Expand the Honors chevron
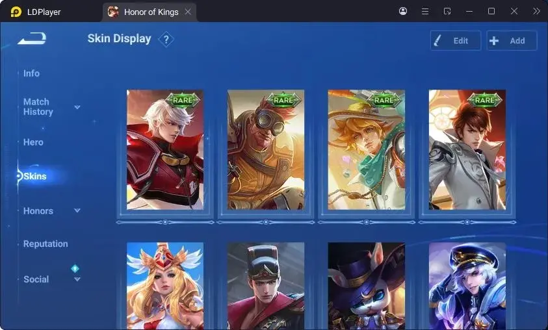Image resolution: width=548 pixels, height=330 pixels. click(77, 210)
